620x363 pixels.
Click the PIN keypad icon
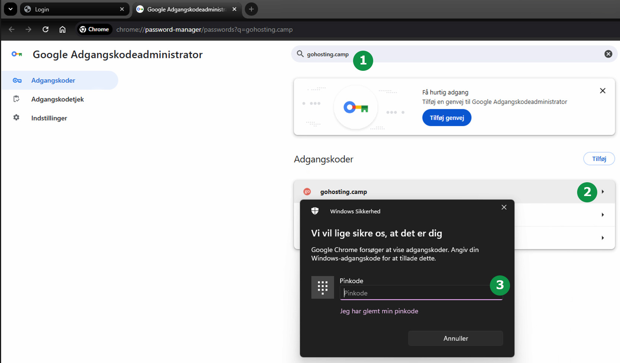click(x=322, y=287)
